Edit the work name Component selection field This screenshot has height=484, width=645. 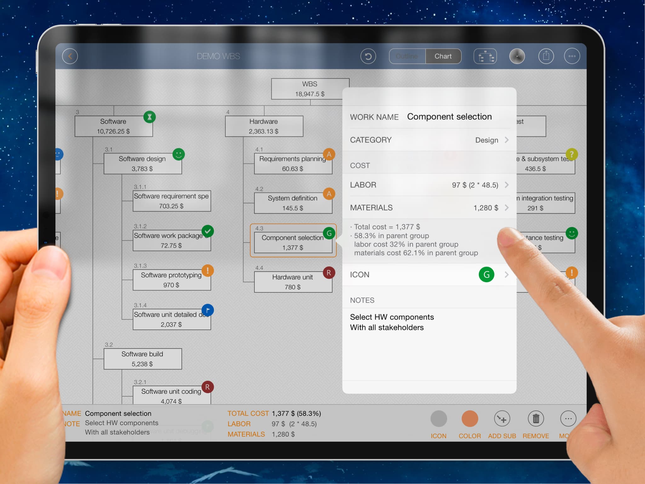[x=449, y=117]
